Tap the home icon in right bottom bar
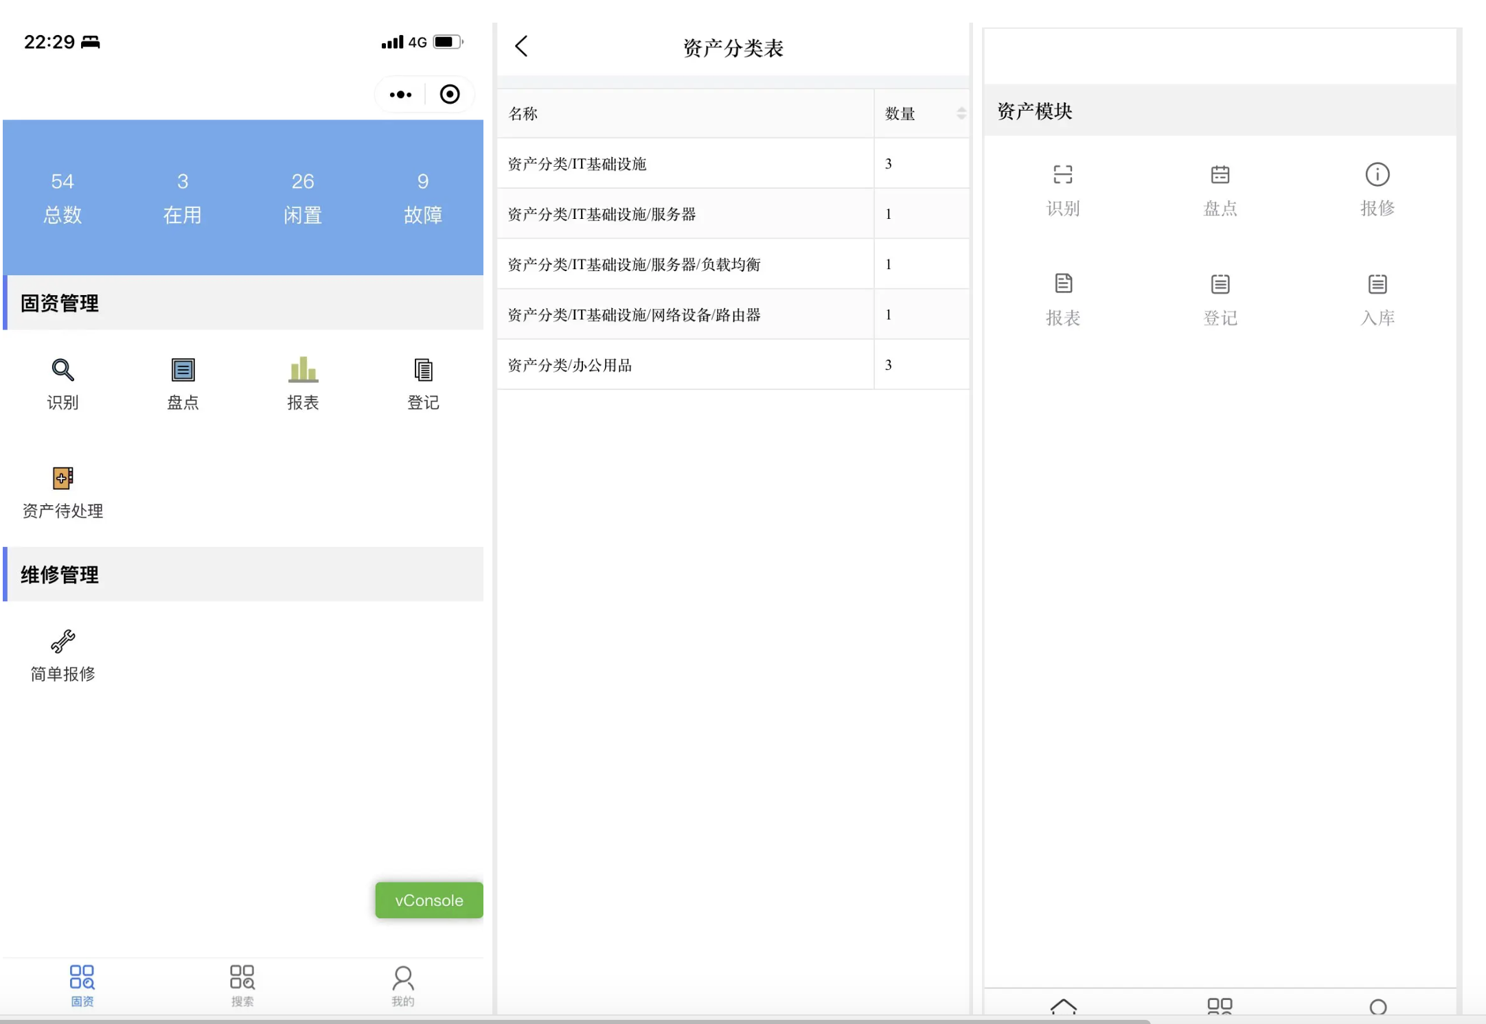 point(1063,1006)
